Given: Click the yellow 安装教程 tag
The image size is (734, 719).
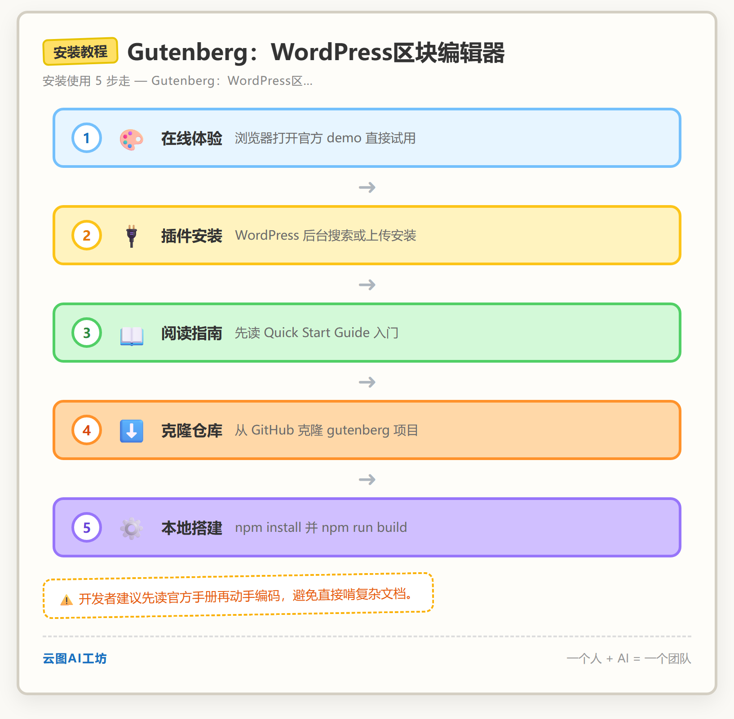Looking at the screenshot, I should [x=80, y=52].
